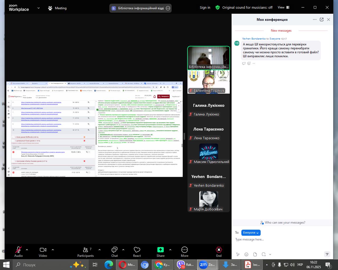Screen dimensions: 338x270
Task: Open chat panel three-dots menu
Action: [x=314, y=20]
